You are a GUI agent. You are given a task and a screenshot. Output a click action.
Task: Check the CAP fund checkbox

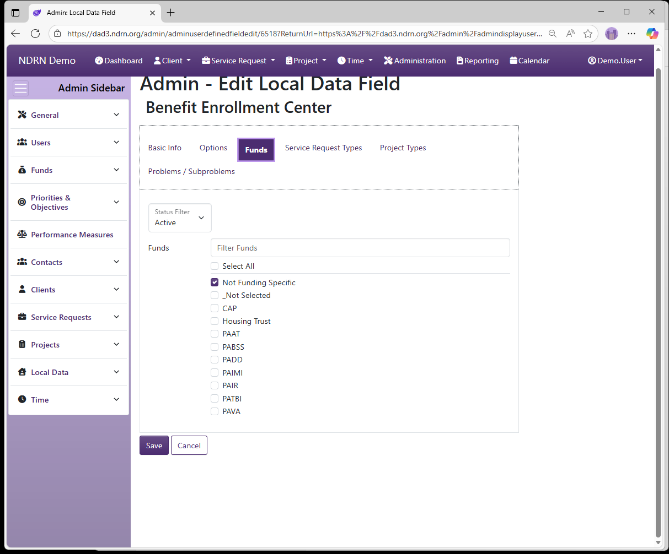[x=215, y=308]
